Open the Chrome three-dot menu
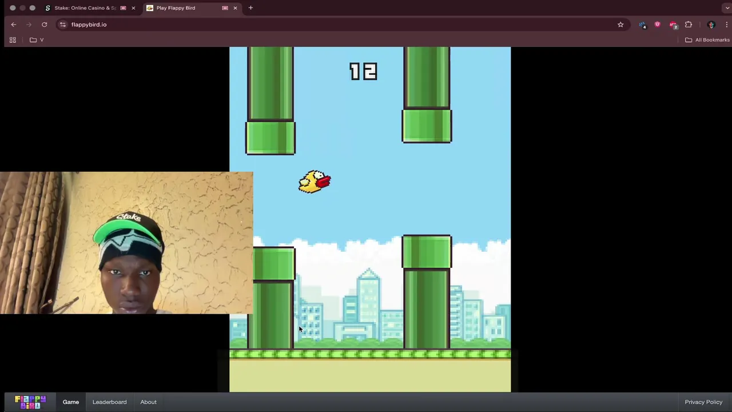732x412 pixels. 726,25
